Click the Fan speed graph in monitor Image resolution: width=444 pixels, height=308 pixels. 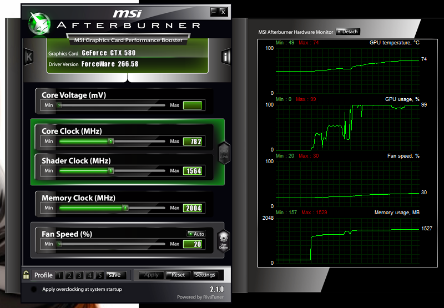coord(347,184)
